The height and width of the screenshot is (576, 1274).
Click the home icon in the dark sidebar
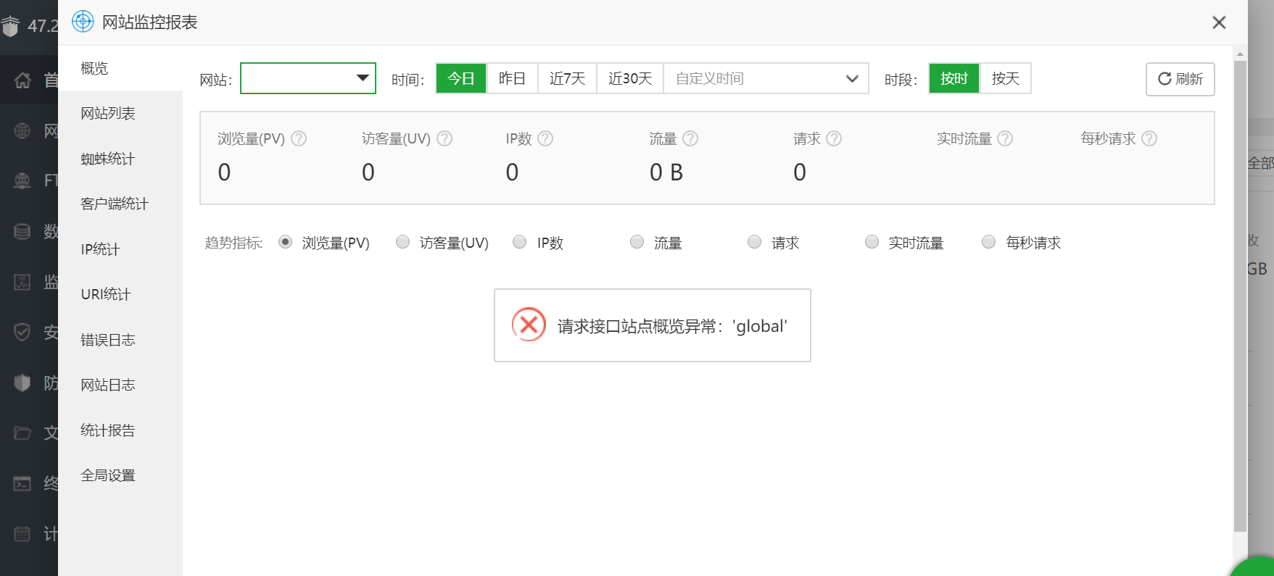(22, 80)
